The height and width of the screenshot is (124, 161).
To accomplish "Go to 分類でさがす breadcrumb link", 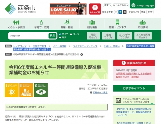I will pos(40,46).
